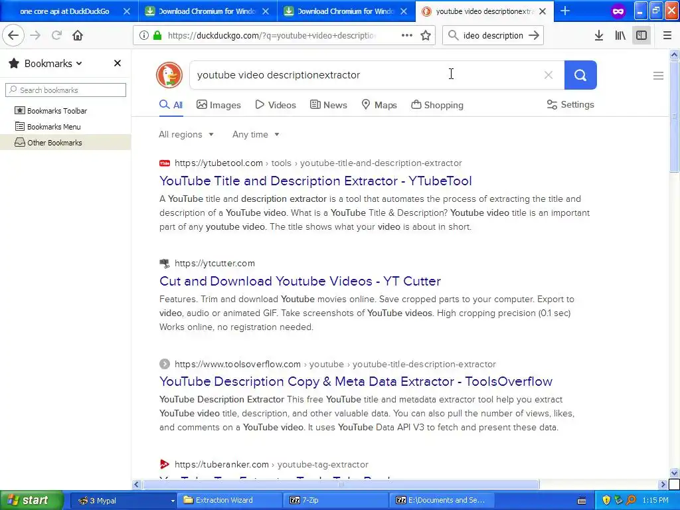Click the ytubetool.com result URL
This screenshot has width=680, height=510.
318,163
